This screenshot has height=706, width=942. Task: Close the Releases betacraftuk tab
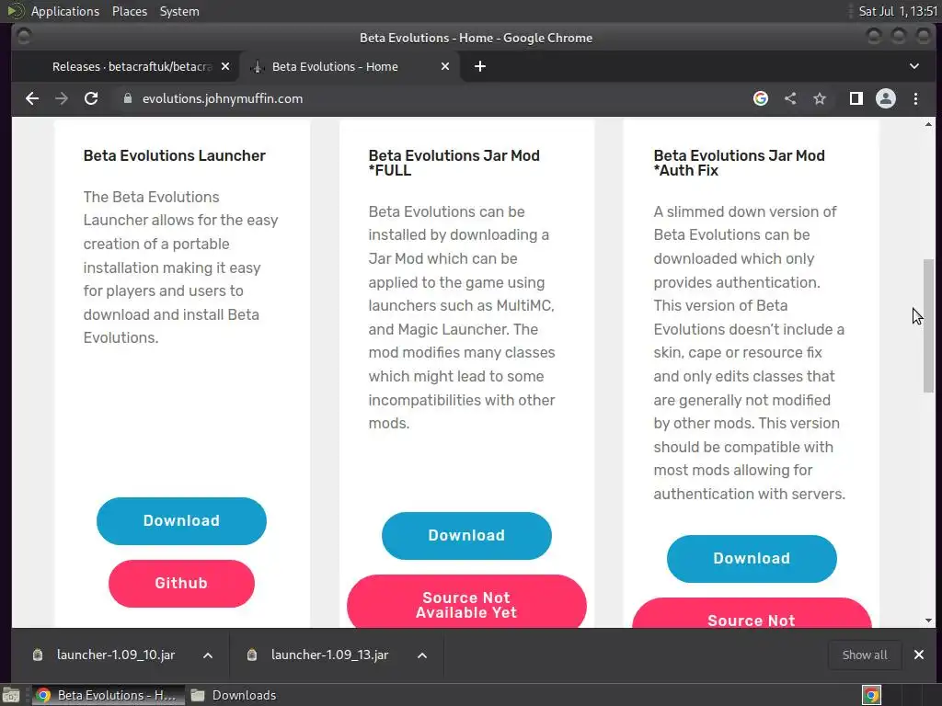click(x=225, y=66)
